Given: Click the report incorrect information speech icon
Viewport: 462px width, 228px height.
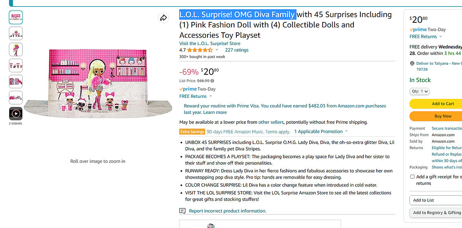Looking at the screenshot, I should click(182, 211).
